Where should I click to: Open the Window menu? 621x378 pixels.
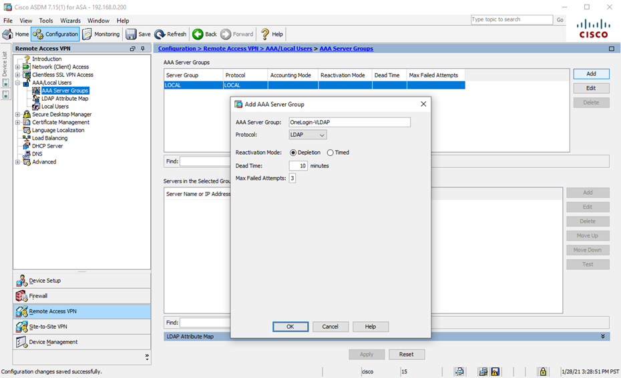tap(98, 21)
